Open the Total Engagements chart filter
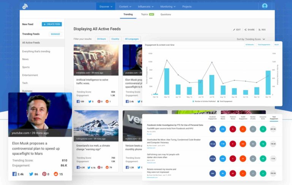Screen dimensions: 292x185 click(264, 45)
